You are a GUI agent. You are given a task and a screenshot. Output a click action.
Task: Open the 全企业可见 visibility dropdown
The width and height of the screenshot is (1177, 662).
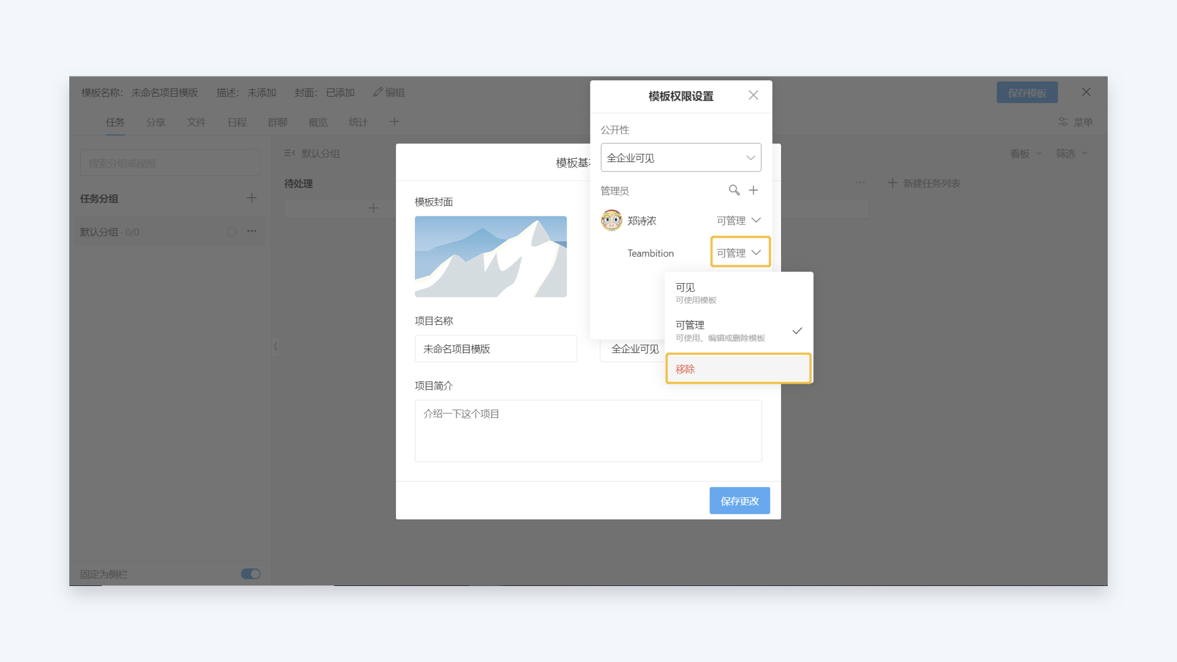680,158
